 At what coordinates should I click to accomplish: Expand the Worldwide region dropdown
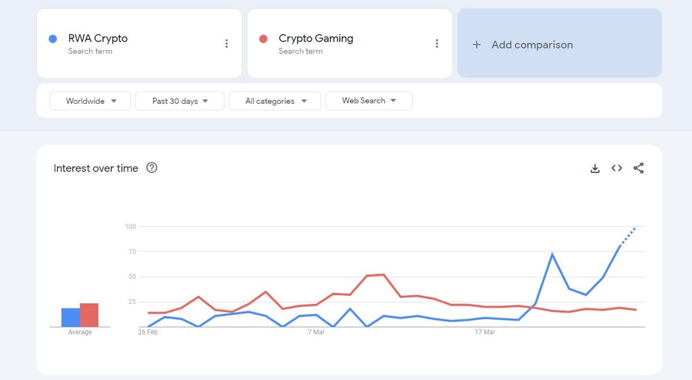click(x=91, y=101)
